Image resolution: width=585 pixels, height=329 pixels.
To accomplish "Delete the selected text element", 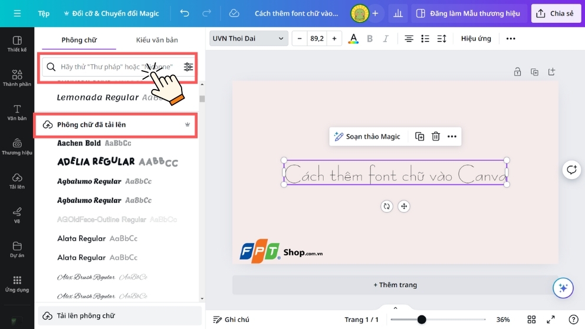I will tap(436, 137).
